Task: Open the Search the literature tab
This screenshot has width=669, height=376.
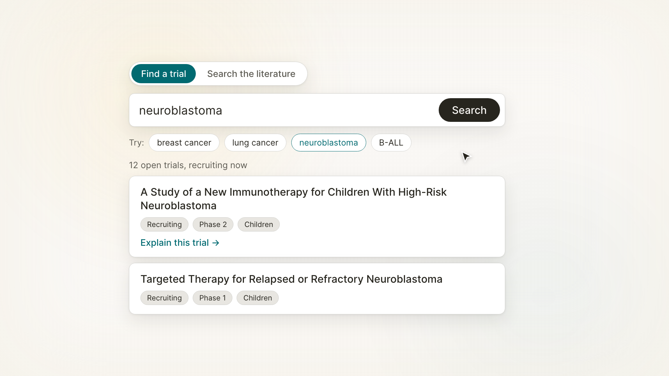Action: coord(251,74)
